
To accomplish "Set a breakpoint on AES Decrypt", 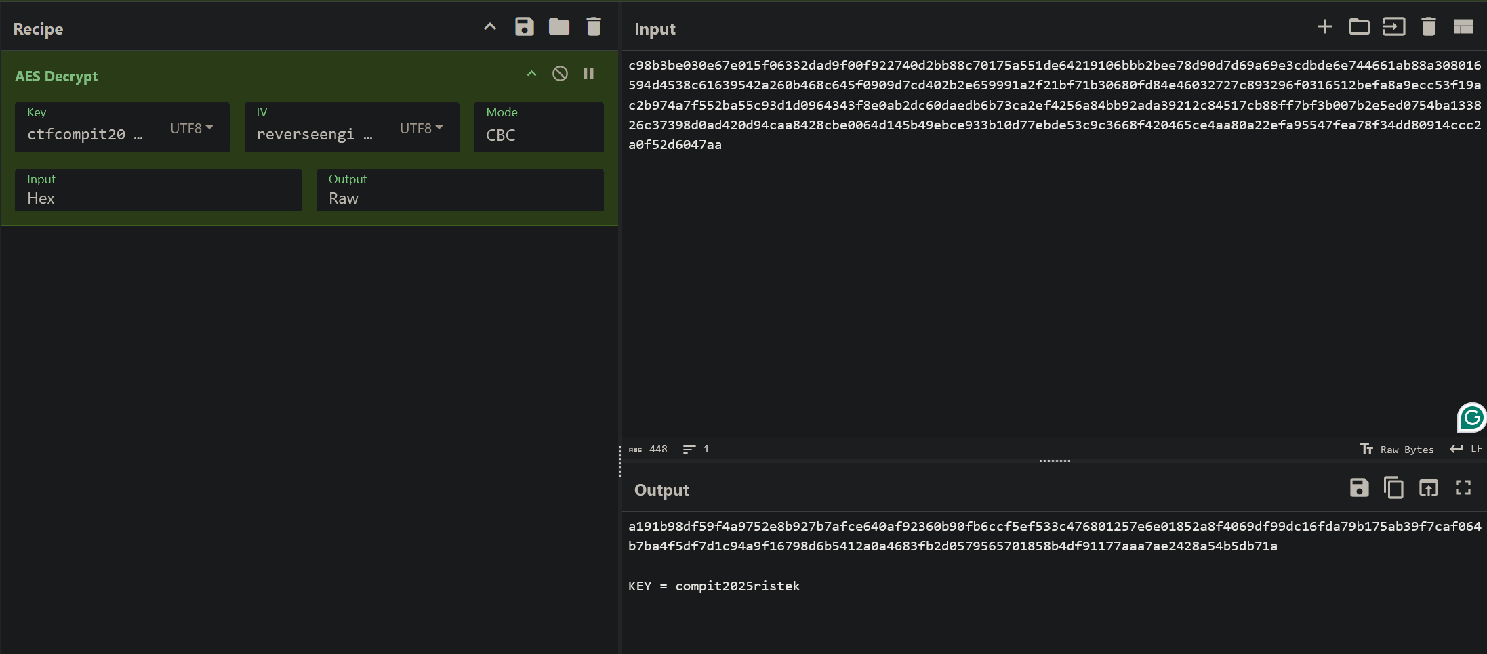I will coord(588,74).
